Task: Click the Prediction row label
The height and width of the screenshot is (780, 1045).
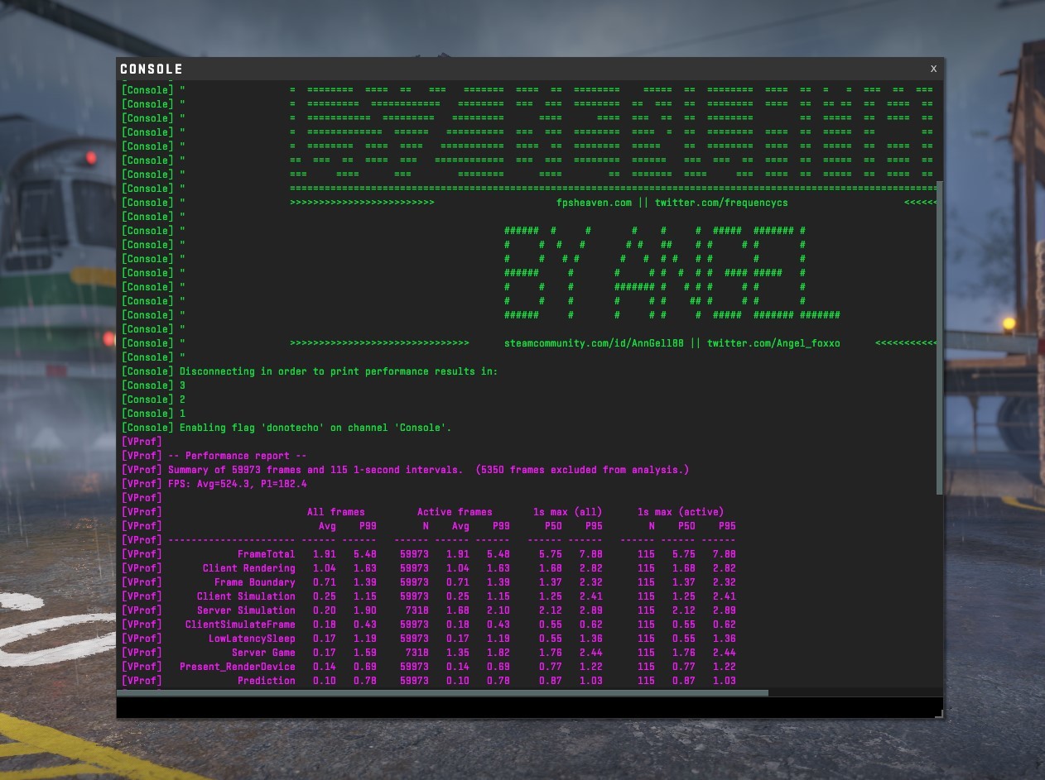Action: [266, 681]
